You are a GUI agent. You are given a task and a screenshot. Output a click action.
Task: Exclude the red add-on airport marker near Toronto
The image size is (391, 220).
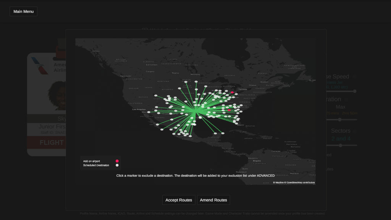coord(232,92)
